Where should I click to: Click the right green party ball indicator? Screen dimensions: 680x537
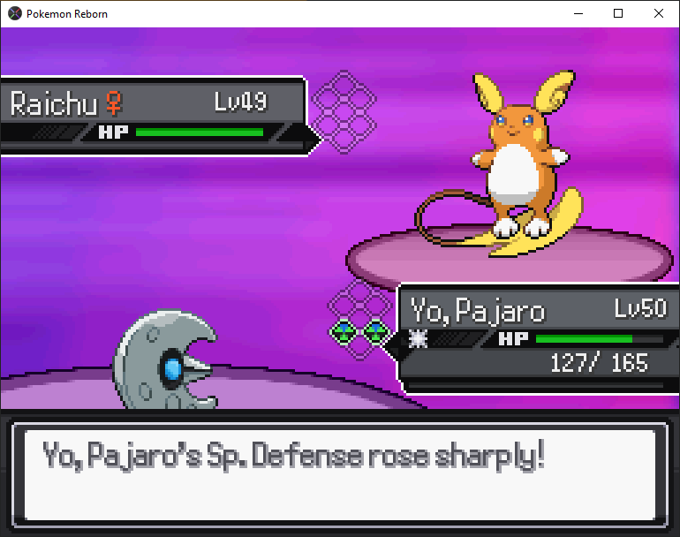[375, 332]
